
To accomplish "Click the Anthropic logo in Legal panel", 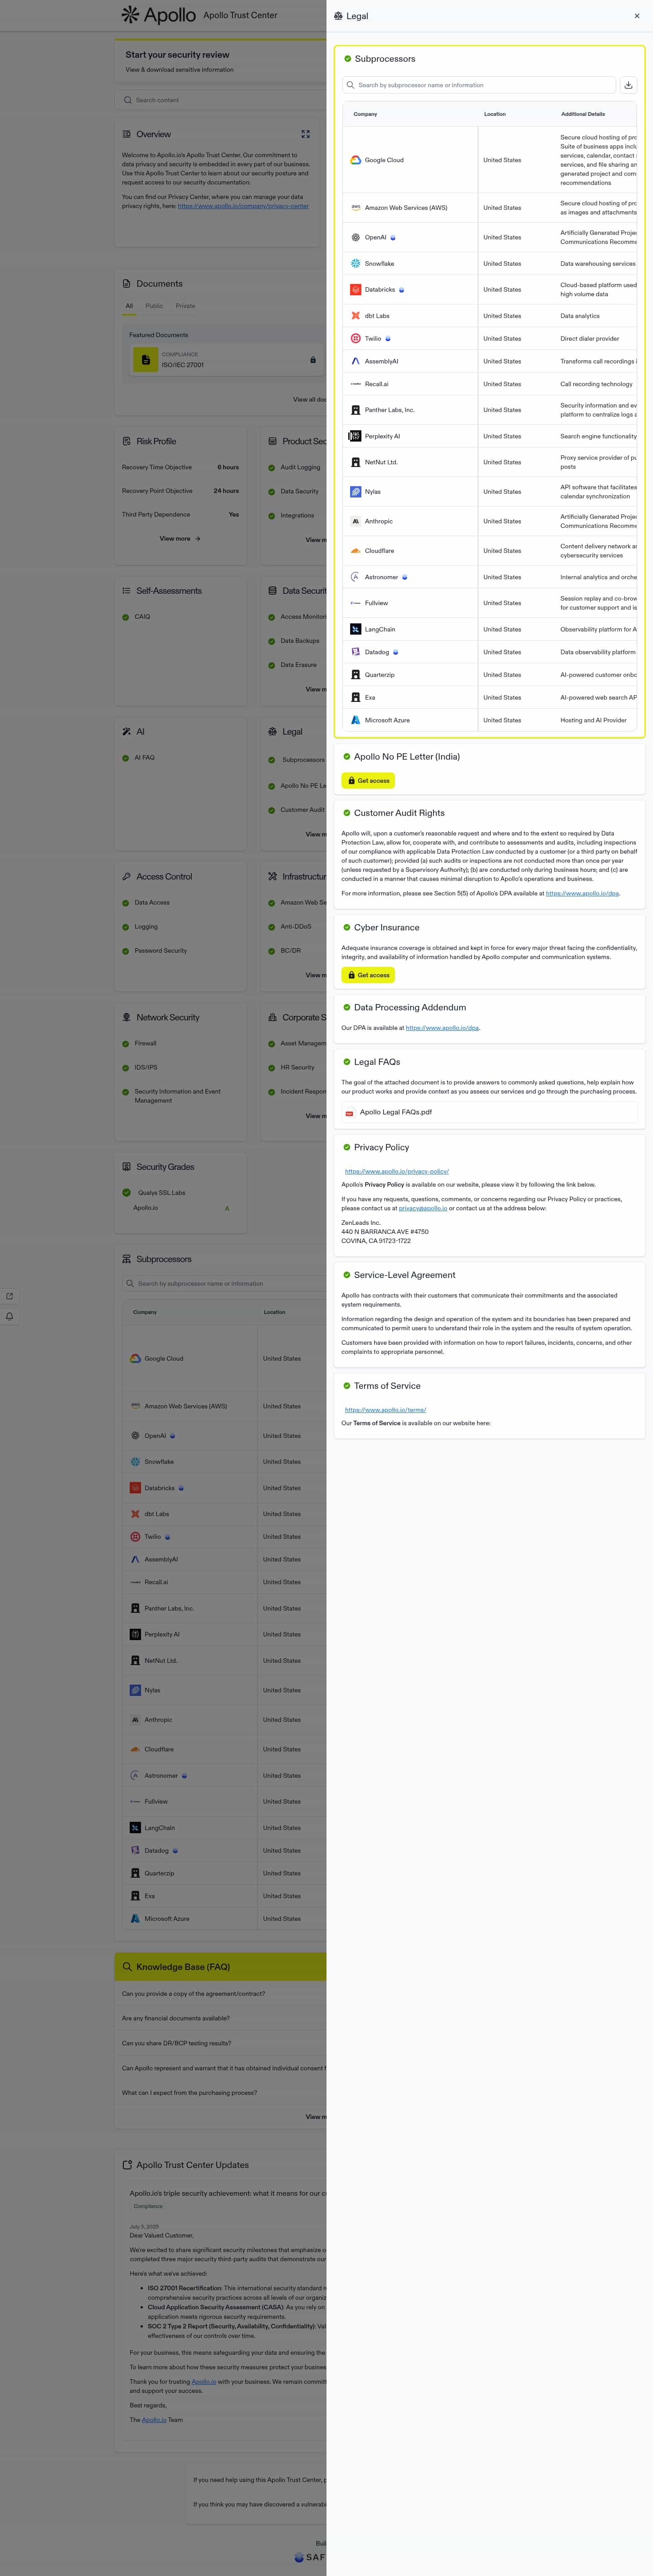I will coord(356,521).
